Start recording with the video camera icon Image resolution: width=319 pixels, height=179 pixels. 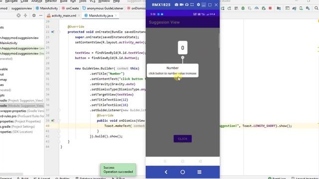click(x=181, y=4)
